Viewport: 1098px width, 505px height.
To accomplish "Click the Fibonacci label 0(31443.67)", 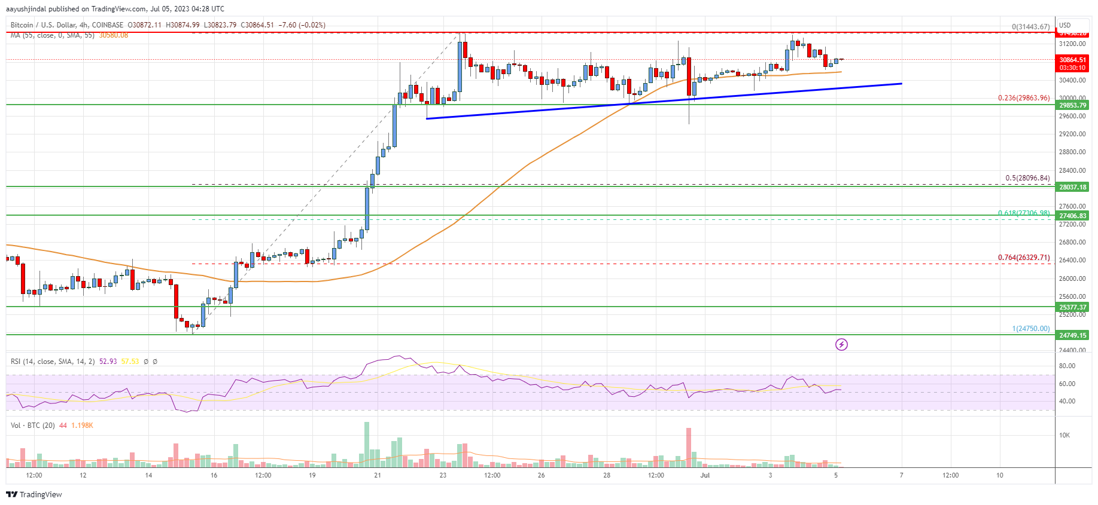I will 1030,27.
